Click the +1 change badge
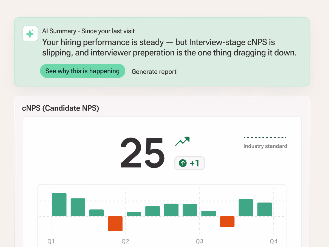The height and width of the screenshot is (247, 329). pos(189,163)
